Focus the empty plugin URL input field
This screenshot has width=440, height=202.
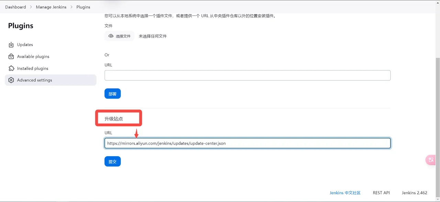pyautogui.click(x=247, y=75)
